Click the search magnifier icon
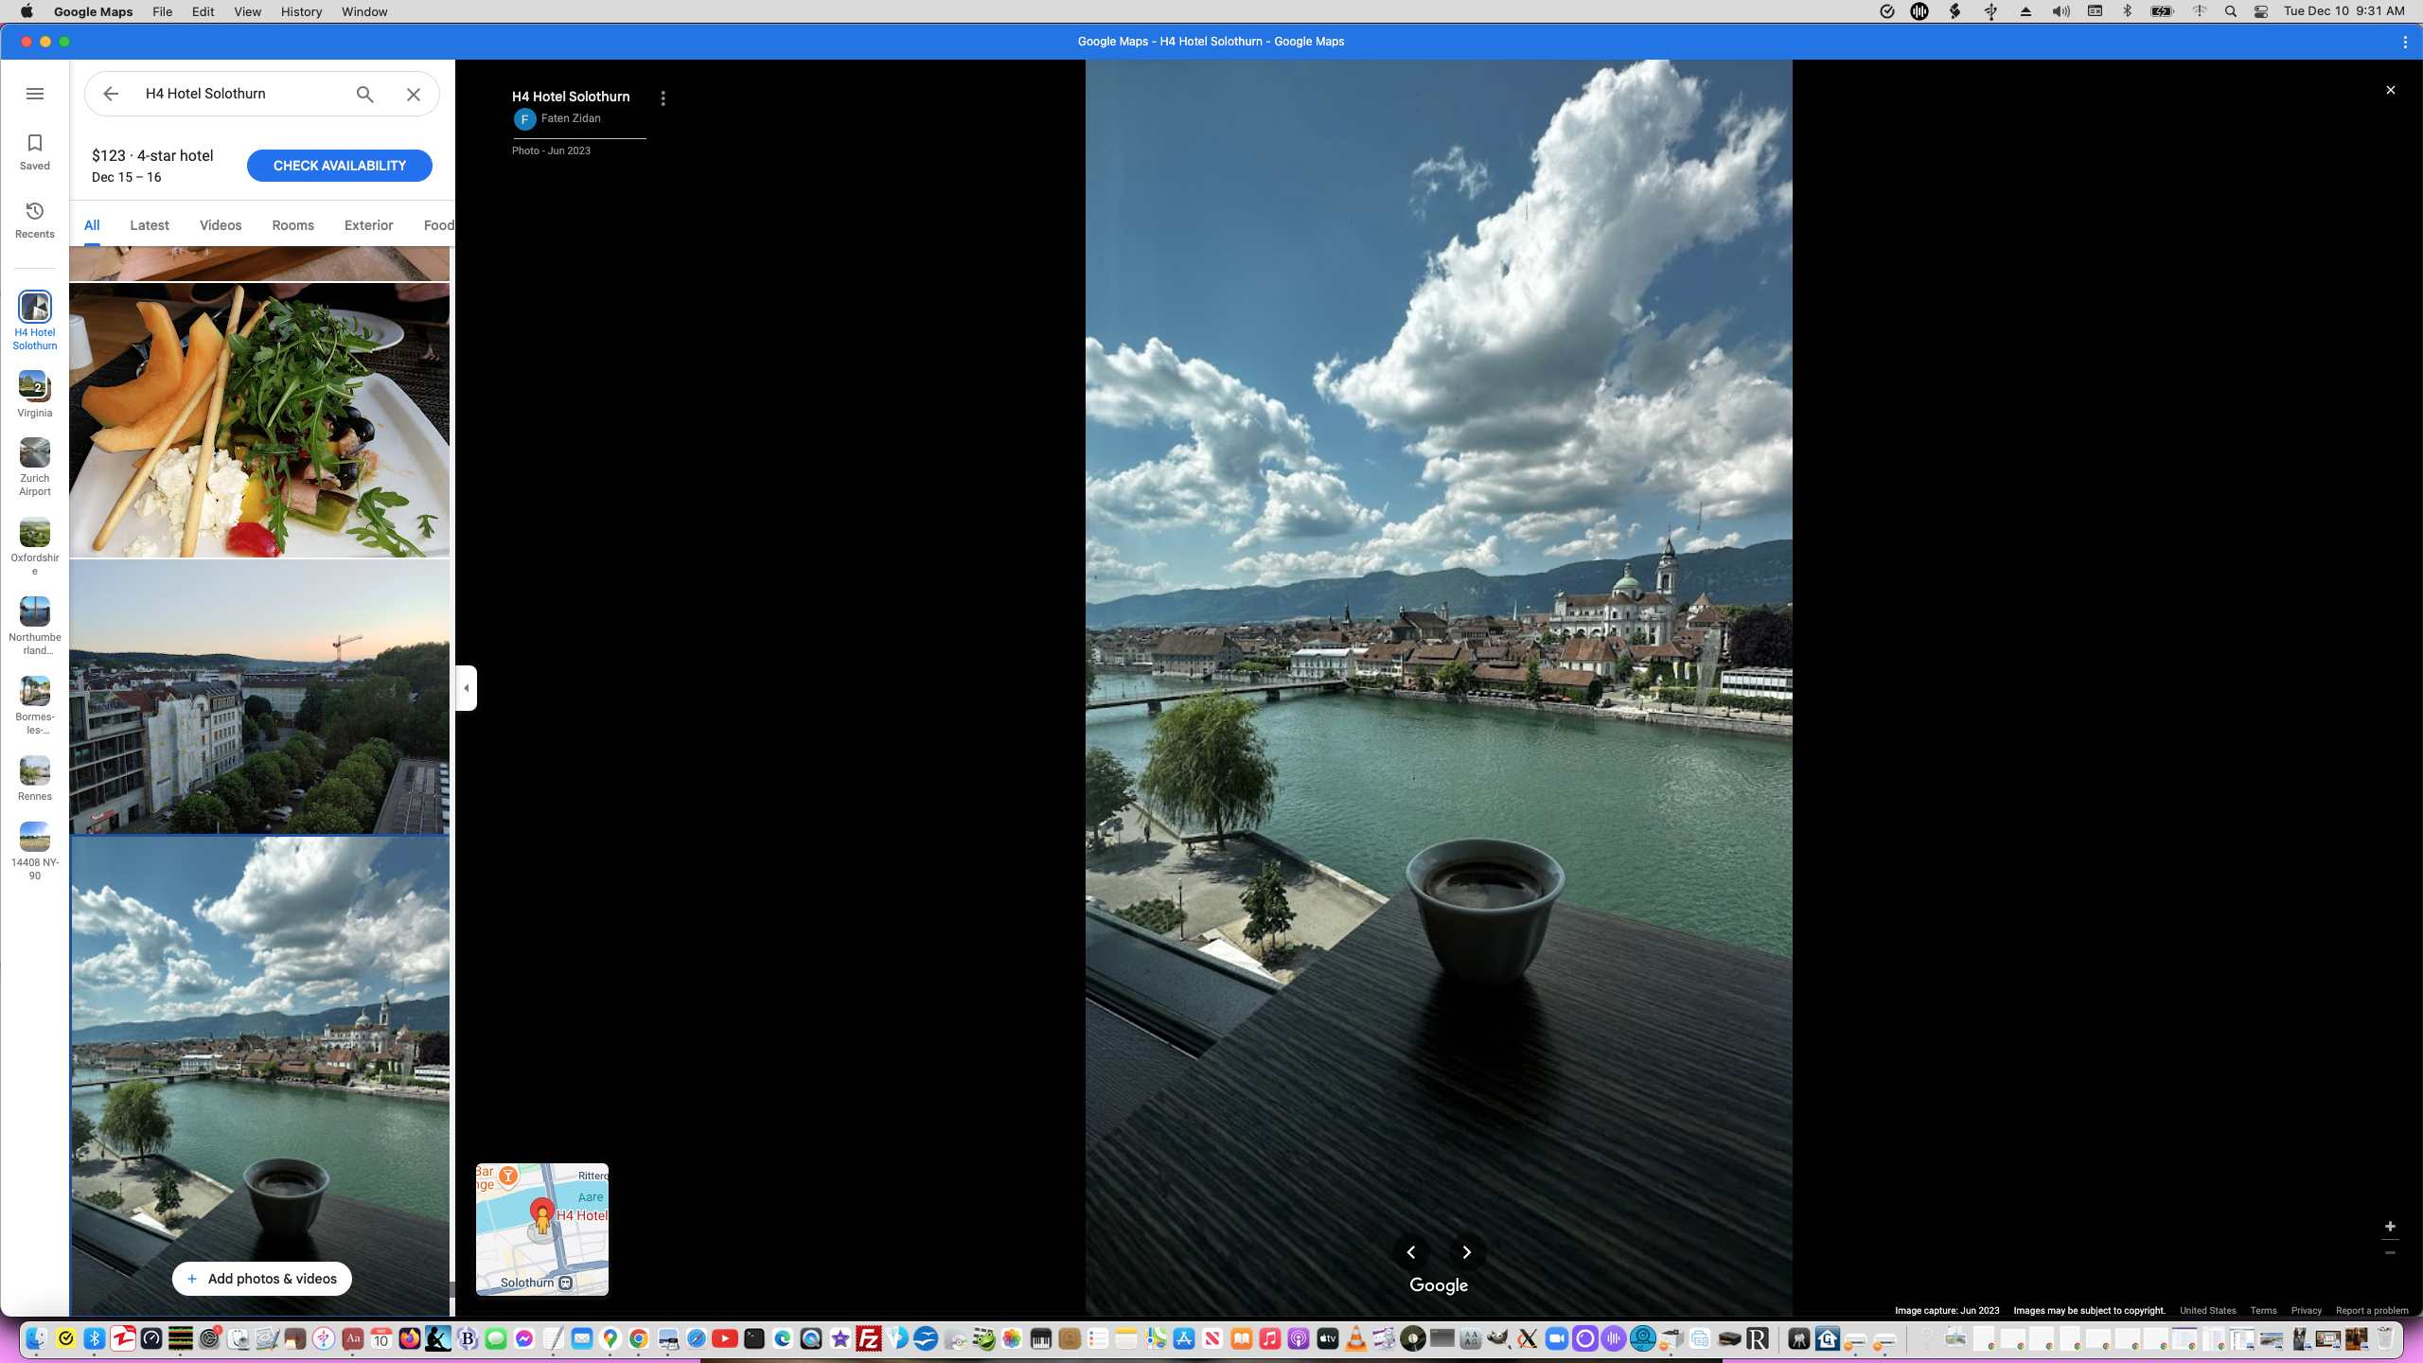Screen dimensions: 2423x1363 click(365, 94)
